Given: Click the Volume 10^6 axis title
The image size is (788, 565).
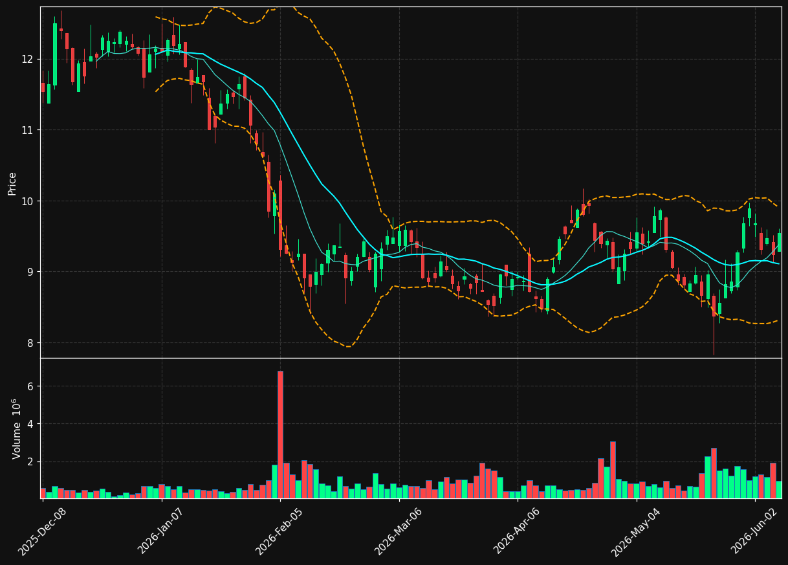Looking at the screenshot, I should (17, 428).
